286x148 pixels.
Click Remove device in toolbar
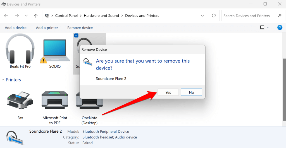pyautogui.click(x=80, y=28)
